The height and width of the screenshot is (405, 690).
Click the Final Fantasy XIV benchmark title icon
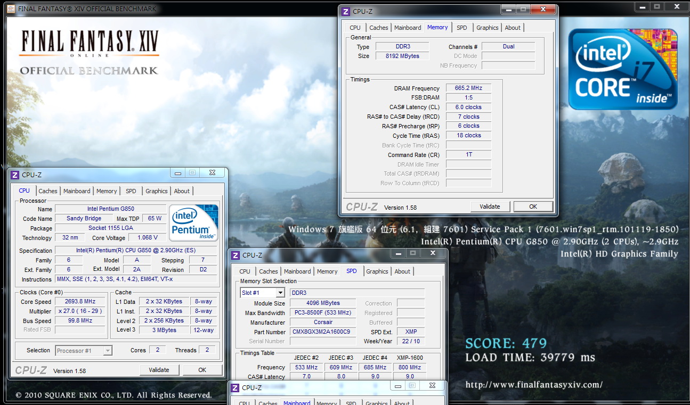click(10, 9)
